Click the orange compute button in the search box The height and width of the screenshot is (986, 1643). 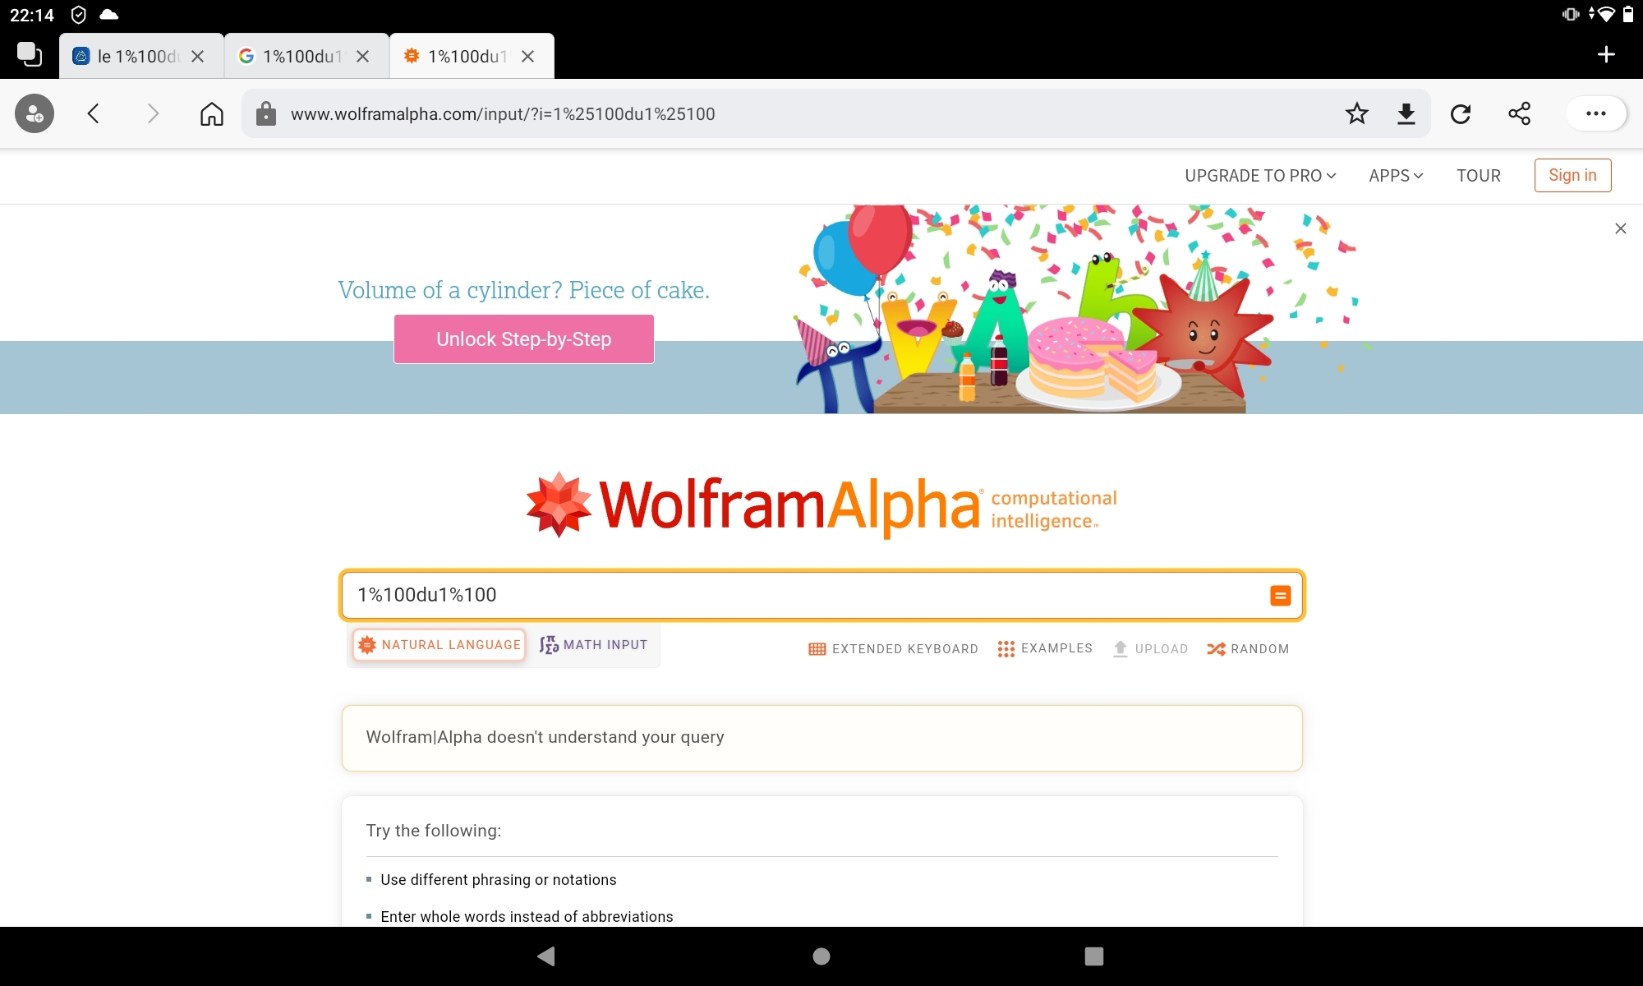click(x=1280, y=595)
